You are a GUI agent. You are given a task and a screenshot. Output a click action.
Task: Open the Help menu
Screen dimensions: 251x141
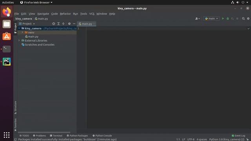(112, 14)
